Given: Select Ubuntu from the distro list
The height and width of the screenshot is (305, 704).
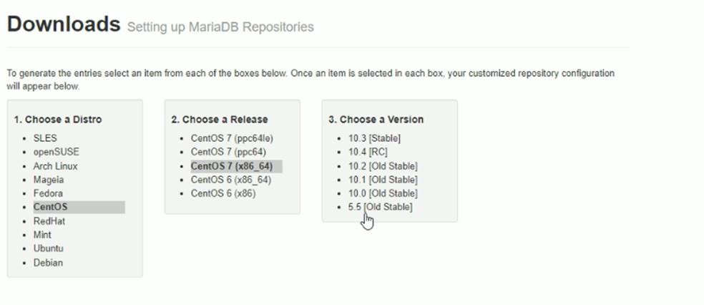Looking at the screenshot, I should pos(48,249).
